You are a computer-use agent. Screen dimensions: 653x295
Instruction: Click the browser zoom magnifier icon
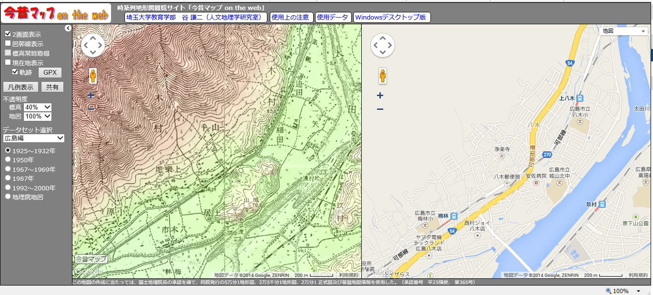pos(608,291)
